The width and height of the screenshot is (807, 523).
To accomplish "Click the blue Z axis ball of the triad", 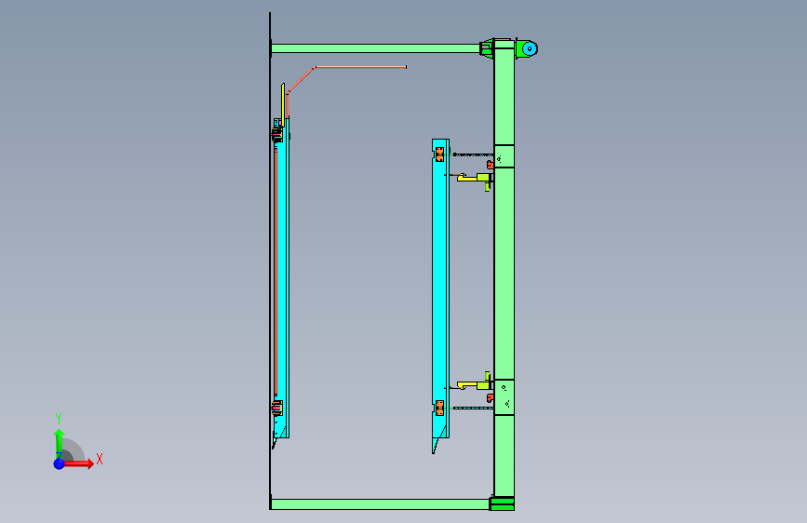I will point(60,463).
